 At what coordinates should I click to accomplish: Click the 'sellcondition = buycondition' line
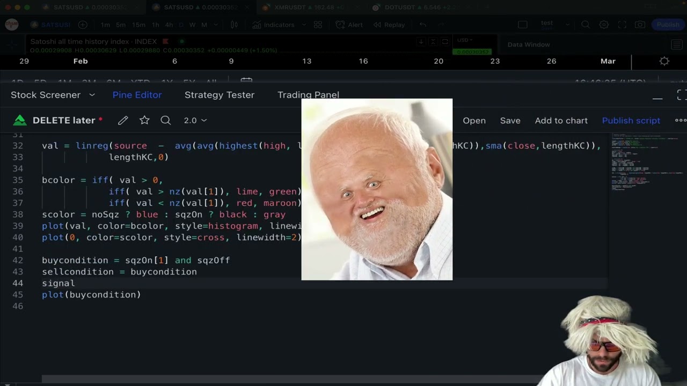pos(119,272)
